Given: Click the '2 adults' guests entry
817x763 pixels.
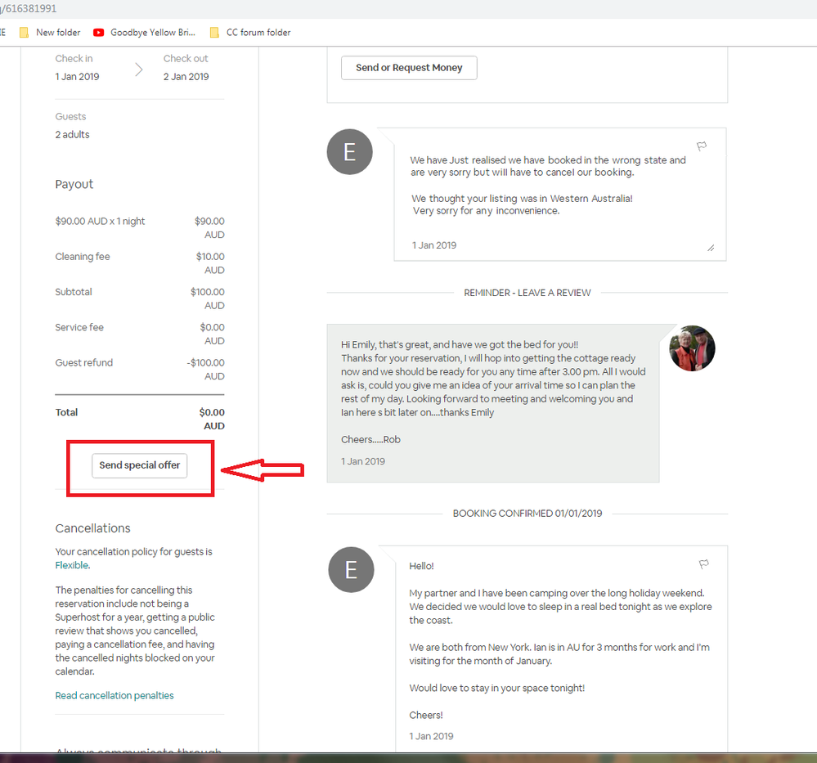Looking at the screenshot, I should [73, 135].
